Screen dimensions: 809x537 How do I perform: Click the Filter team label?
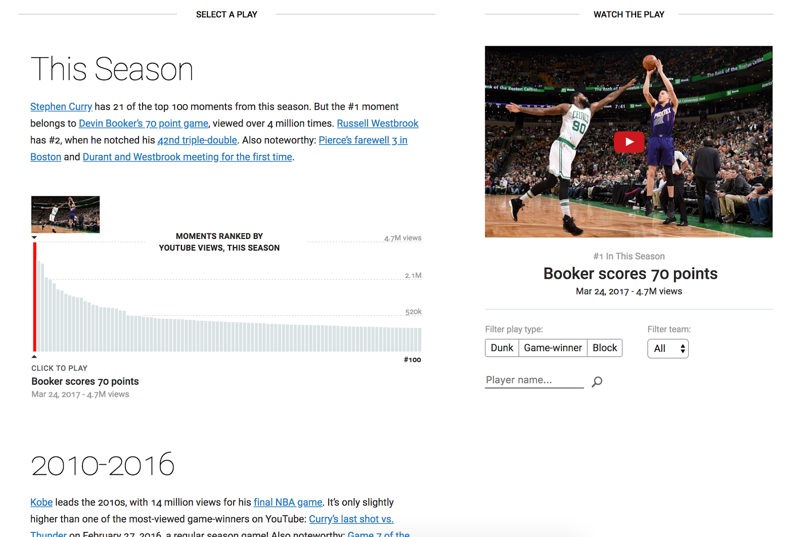point(669,329)
